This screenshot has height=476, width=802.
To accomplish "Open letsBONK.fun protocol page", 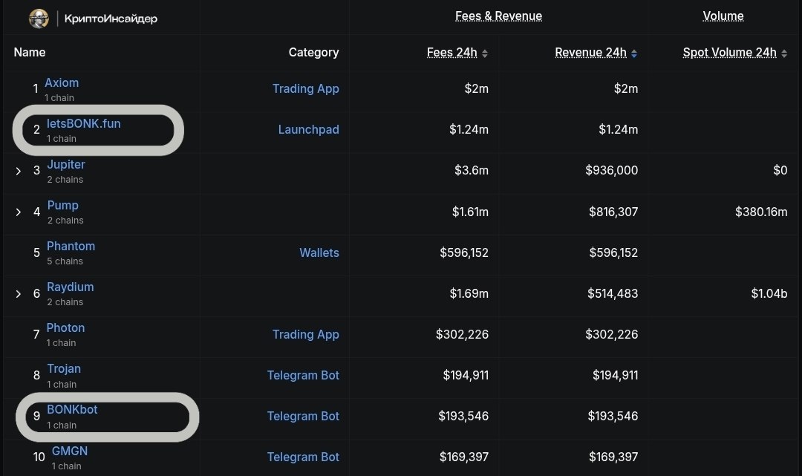I will point(84,124).
